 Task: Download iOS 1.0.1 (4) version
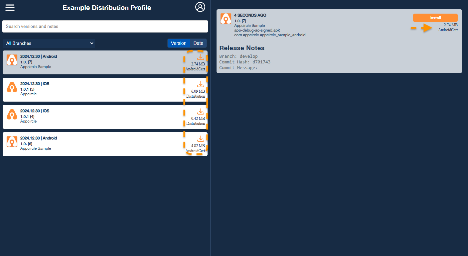pyautogui.click(x=201, y=112)
